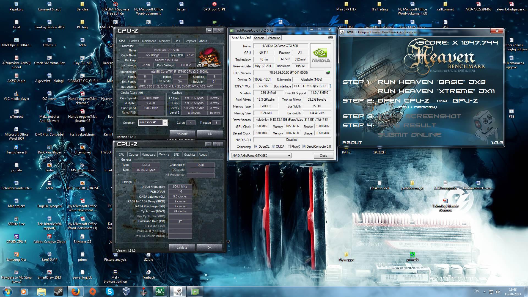528x297 pixels.
Task: Click RUN HEAVEN "BASIC" DX9
Action: click(x=431, y=82)
